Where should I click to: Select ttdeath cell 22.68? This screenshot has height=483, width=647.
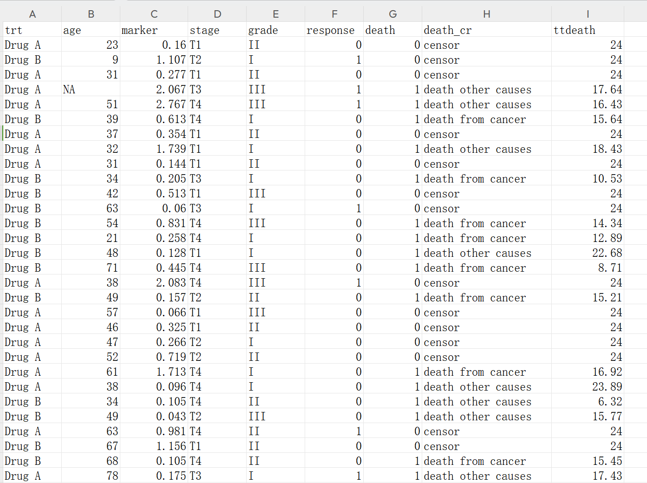coord(588,253)
